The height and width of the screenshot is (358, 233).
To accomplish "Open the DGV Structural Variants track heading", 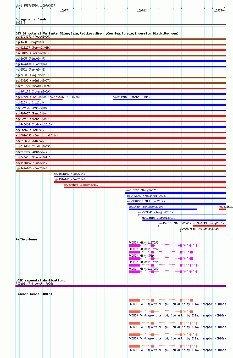I will tap(97, 33).
